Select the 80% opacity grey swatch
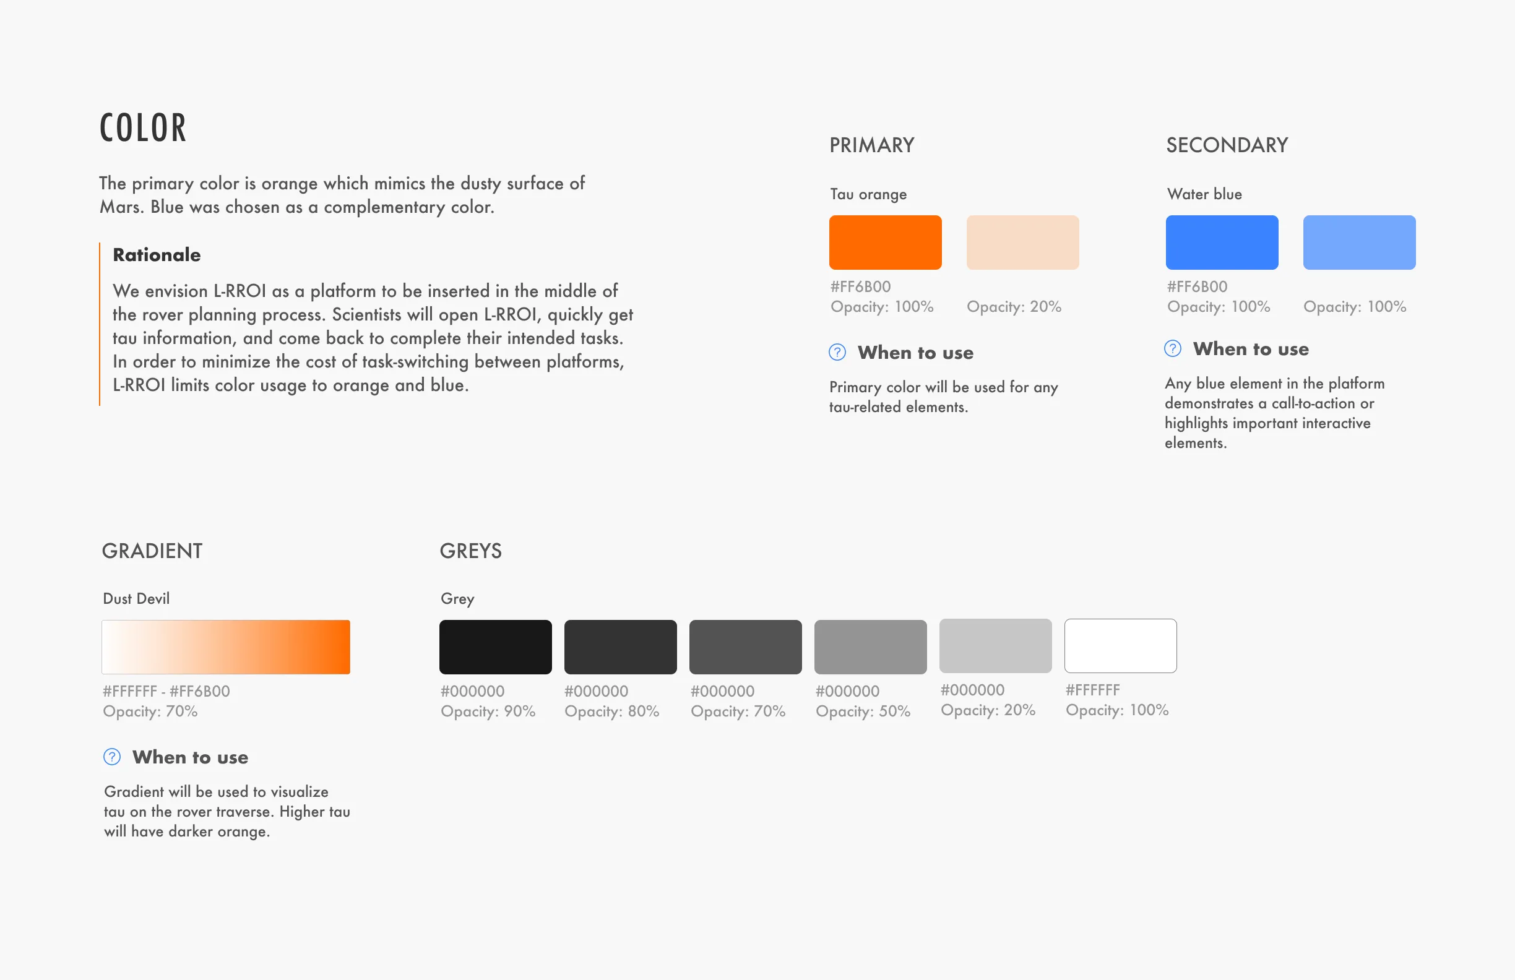This screenshot has height=980, width=1515. [620, 646]
